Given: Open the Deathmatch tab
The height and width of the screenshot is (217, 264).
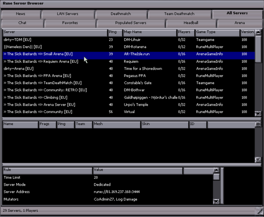Looking at the screenshot, I should [x=121, y=14].
